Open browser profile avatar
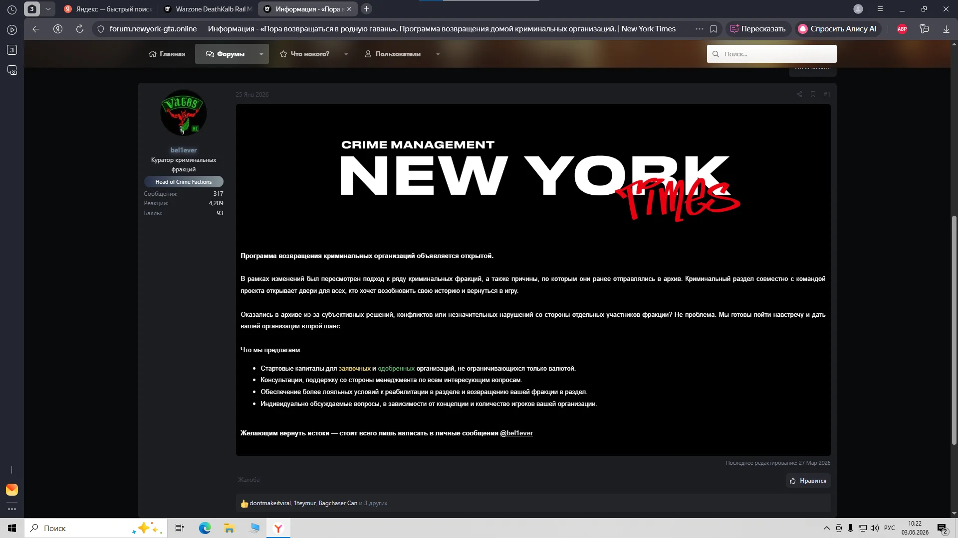The height and width of the screenshot is (538, 958). point(858,9)
